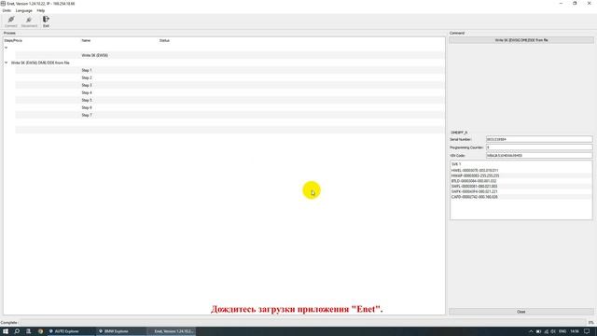Open Windows taskbar search
This screenshot has height=336, width=597.
17,331
